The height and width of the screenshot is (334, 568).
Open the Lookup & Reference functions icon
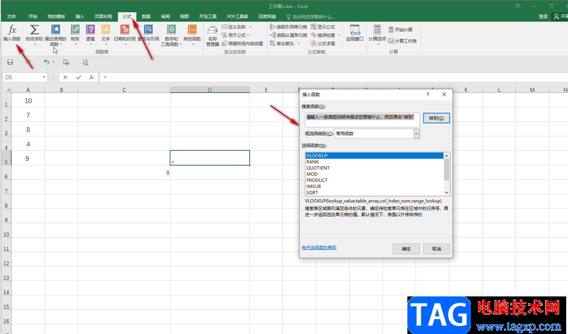(148, 35)
